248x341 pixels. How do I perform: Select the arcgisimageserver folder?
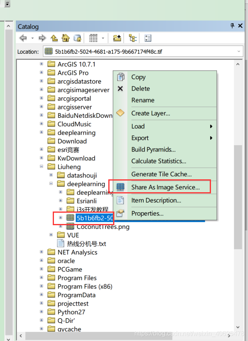coord(83,90)
